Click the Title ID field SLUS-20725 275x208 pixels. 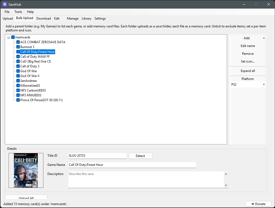97,156
